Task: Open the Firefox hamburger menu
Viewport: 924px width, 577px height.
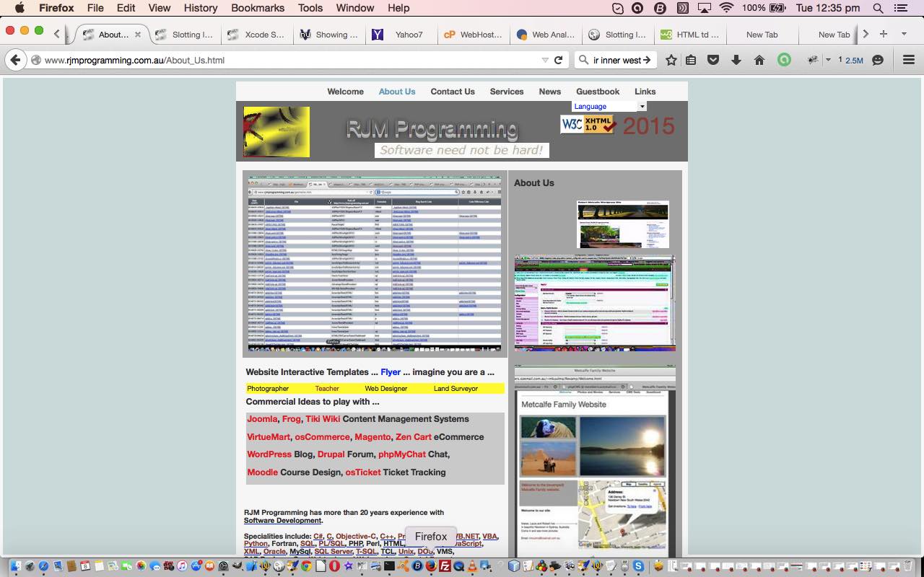Action: coord(908,60)
